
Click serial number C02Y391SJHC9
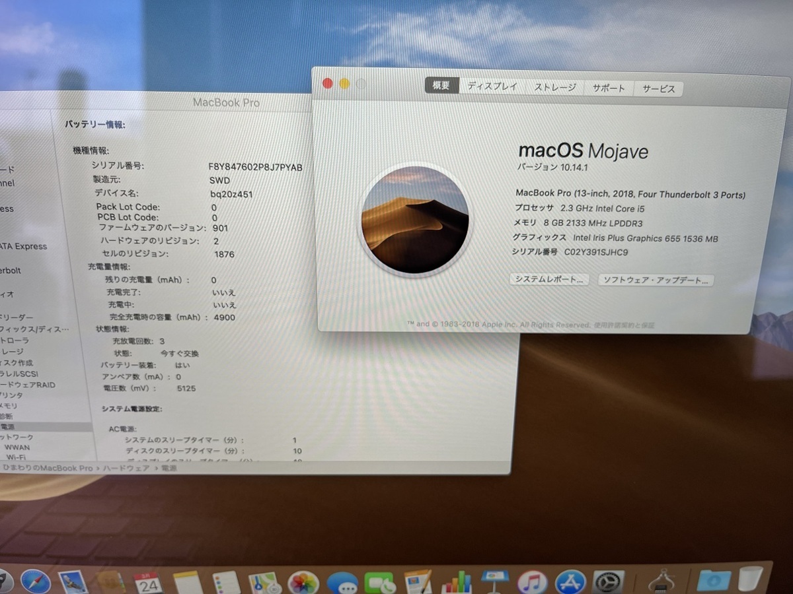point(596,252)
